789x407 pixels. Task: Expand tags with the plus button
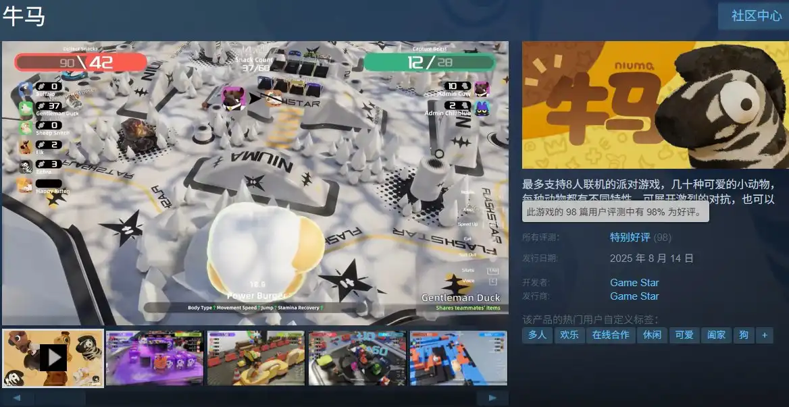[x=765, y=335]
